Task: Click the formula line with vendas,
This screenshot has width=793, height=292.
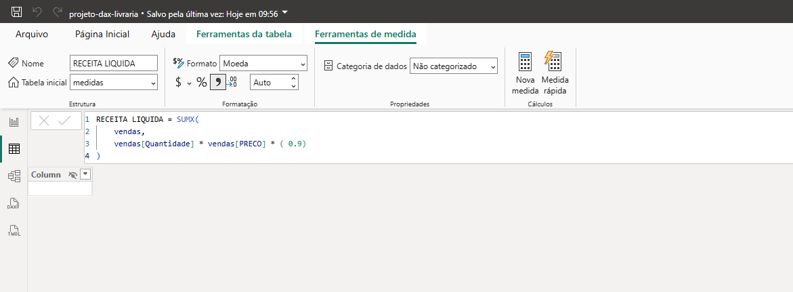Action: point(129,131)
